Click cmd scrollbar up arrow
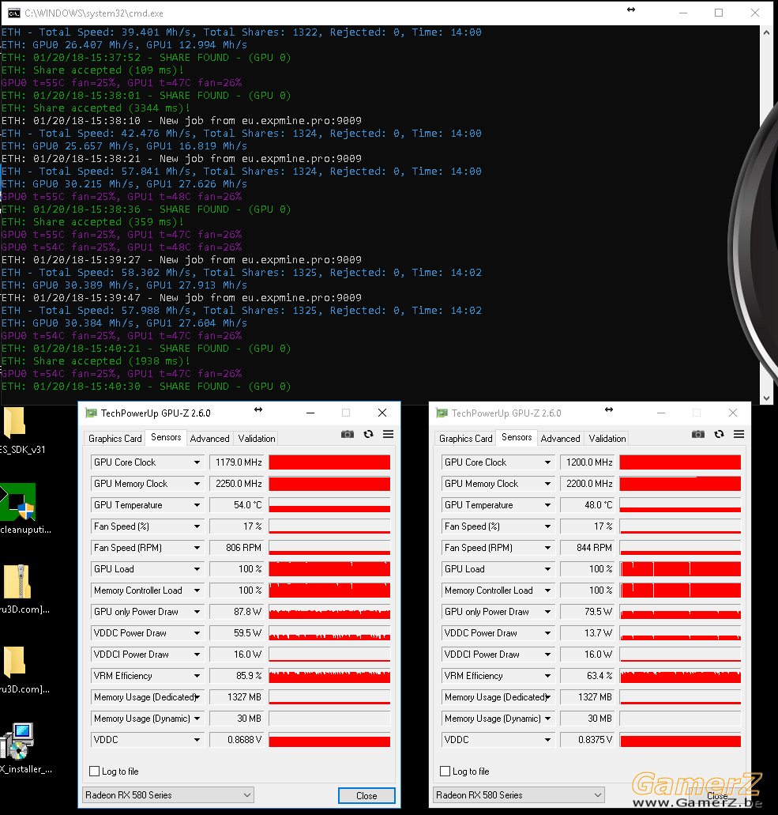The width and height of the screenshot is (778, 815). coord(767,32)
